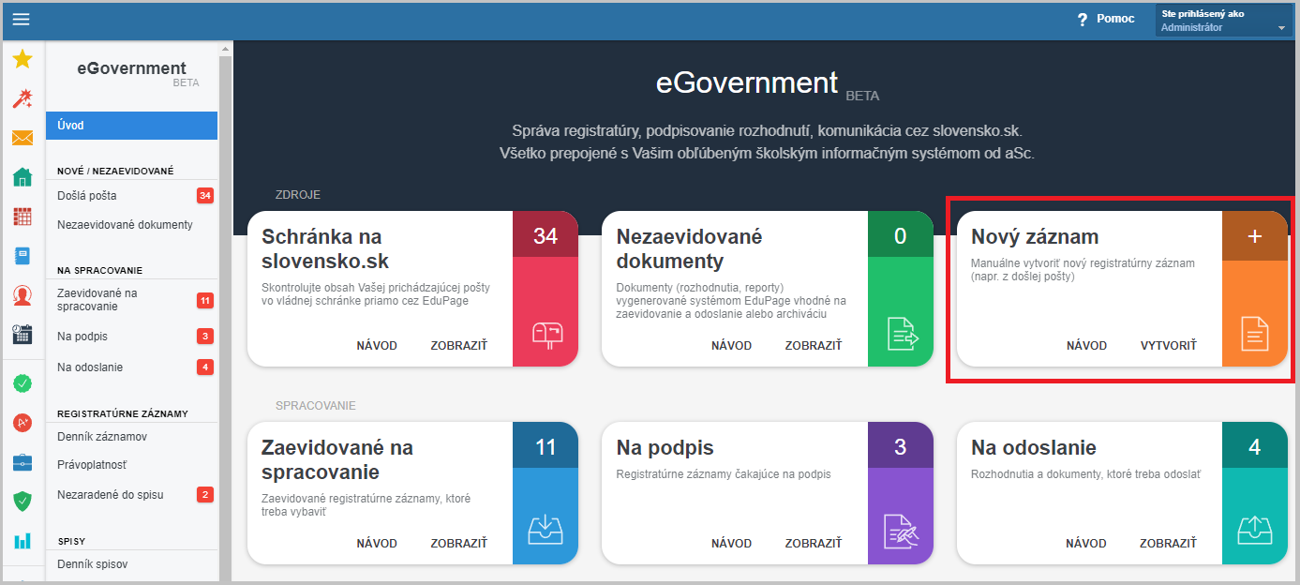Click the "Na podpis" card title
The height and width of the screenshot is (585, 1300).
(665, 447)
